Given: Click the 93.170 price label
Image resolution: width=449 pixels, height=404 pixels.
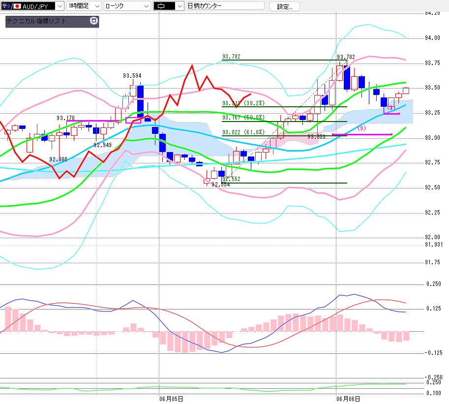Looking at the screenshot, I should tap(65, 118).
